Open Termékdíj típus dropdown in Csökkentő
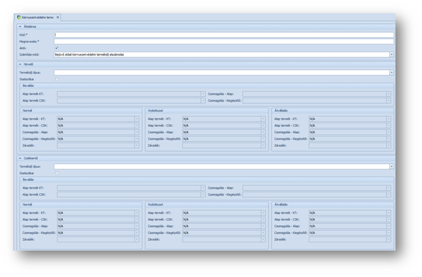Screen dimensions: 422x277 (x=391, y=167)
